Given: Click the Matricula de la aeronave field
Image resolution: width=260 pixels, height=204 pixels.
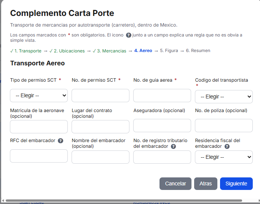Looking at the screenshot, I should click(x=39, y=127).
